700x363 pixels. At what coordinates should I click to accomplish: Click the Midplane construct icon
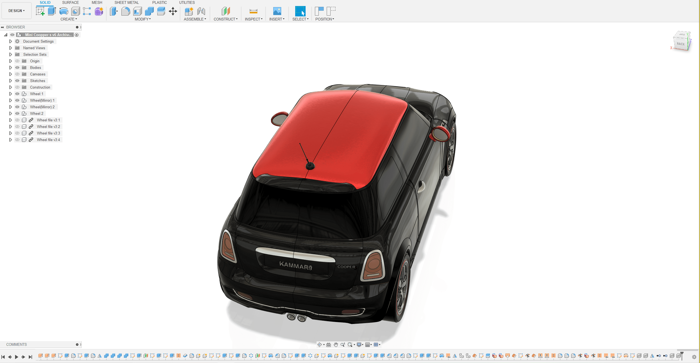(226, 11)
